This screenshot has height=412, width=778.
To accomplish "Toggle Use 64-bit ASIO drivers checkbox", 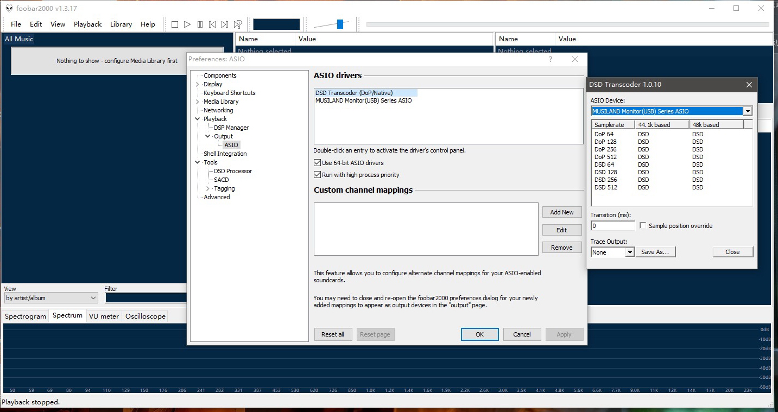I will pos(318,163).
